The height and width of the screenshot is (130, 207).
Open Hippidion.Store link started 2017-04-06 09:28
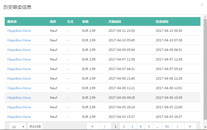point(19,98)
